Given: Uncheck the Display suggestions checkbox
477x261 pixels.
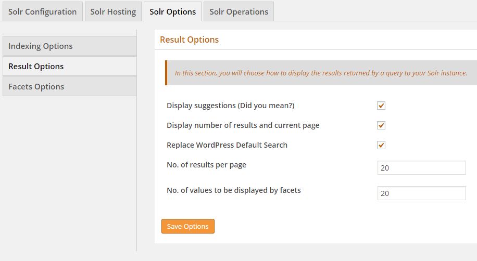Looking at the screenshot, I should point(381,106).
